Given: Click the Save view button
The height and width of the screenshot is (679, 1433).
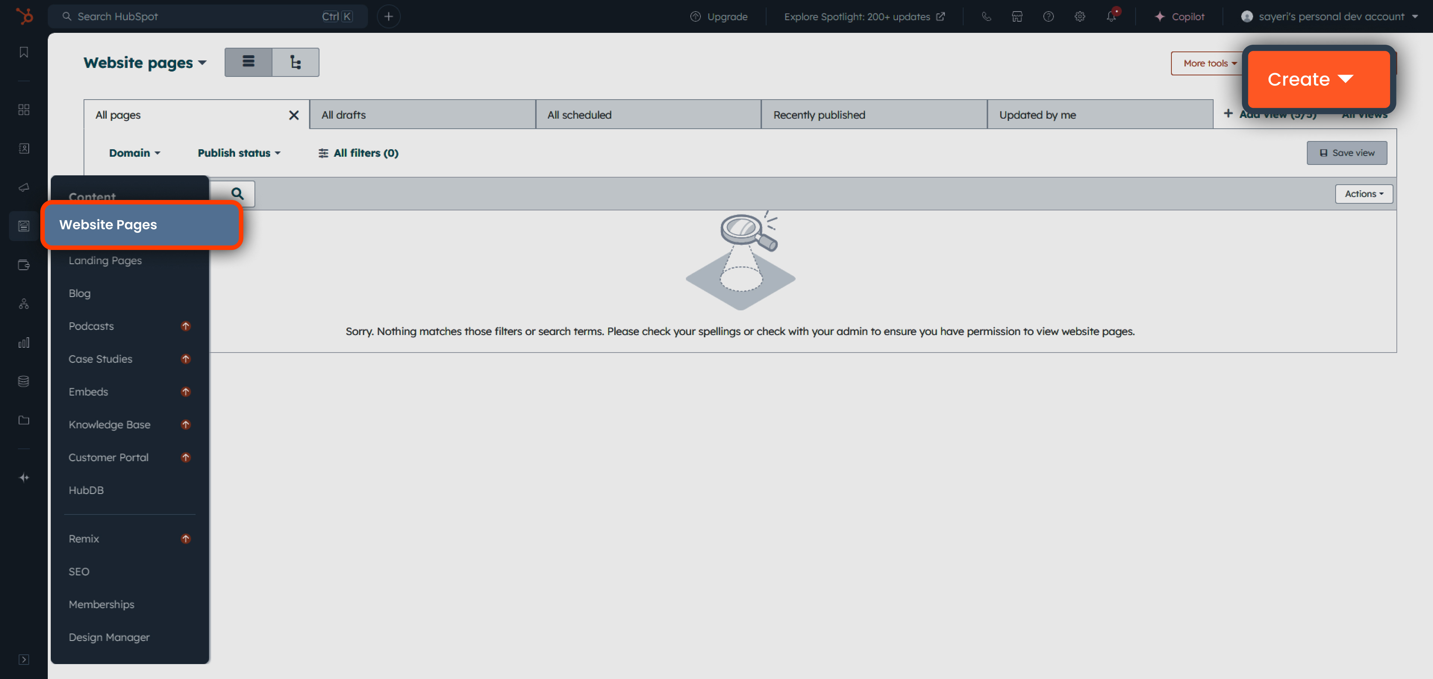Looking at the screenshot, I should [1346, 153].
